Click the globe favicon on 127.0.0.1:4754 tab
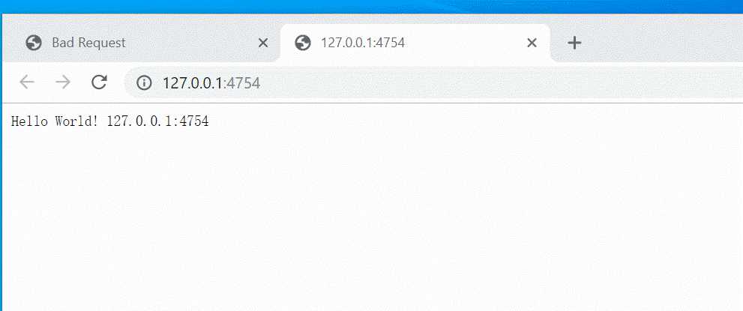Viewport: 743px width, 311px height. tap(302, 43)
